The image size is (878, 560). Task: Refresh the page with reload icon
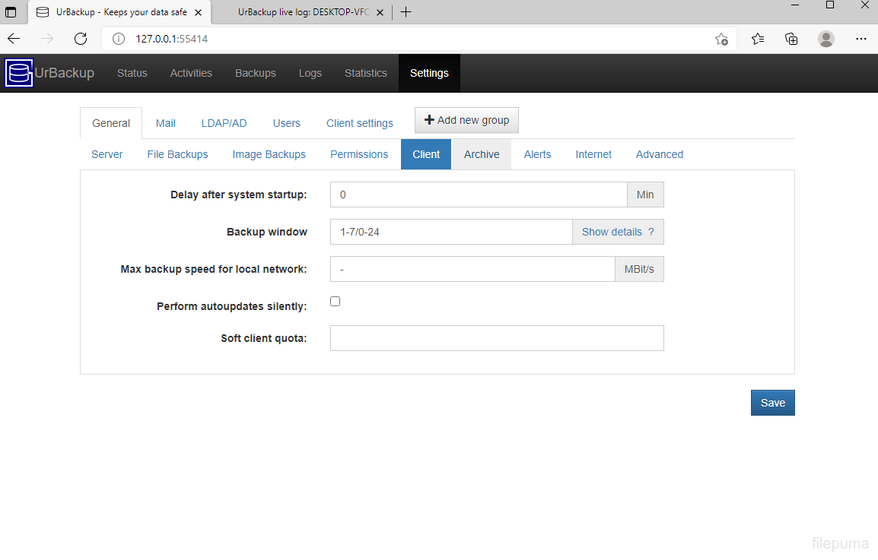[x=81, y=39]
